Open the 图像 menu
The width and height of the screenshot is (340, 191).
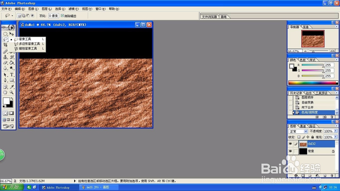coord(33,9)
